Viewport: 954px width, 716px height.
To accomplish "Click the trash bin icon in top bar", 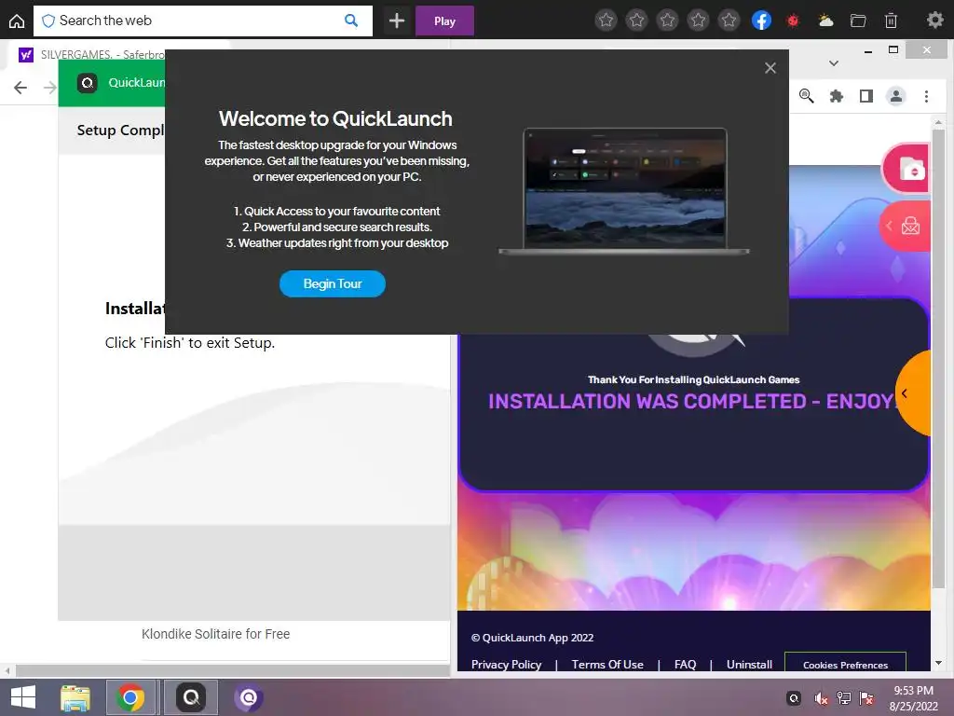I will [x=891, y=21].
